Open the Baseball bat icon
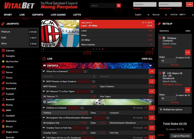Image resolution: width=194 pixels, height=139 pixels. (3, 99)
